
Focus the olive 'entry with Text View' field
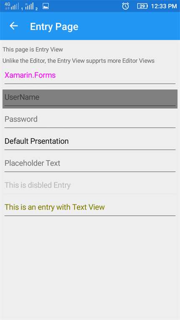90,208
